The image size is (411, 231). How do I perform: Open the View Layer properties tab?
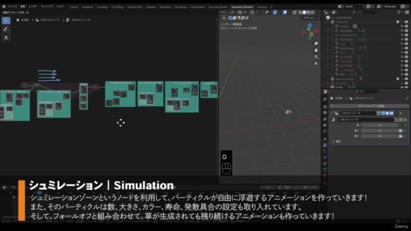[x=325, y=119]
